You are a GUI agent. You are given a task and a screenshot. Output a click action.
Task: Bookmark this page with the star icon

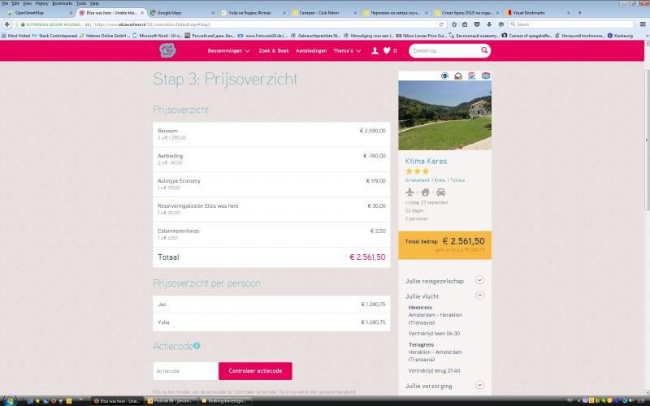click(x=454, y=24)
